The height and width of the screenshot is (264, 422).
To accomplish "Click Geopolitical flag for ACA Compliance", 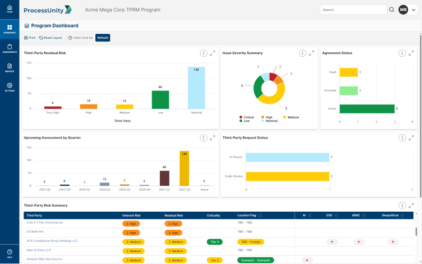I will click(x=393, y=242).
